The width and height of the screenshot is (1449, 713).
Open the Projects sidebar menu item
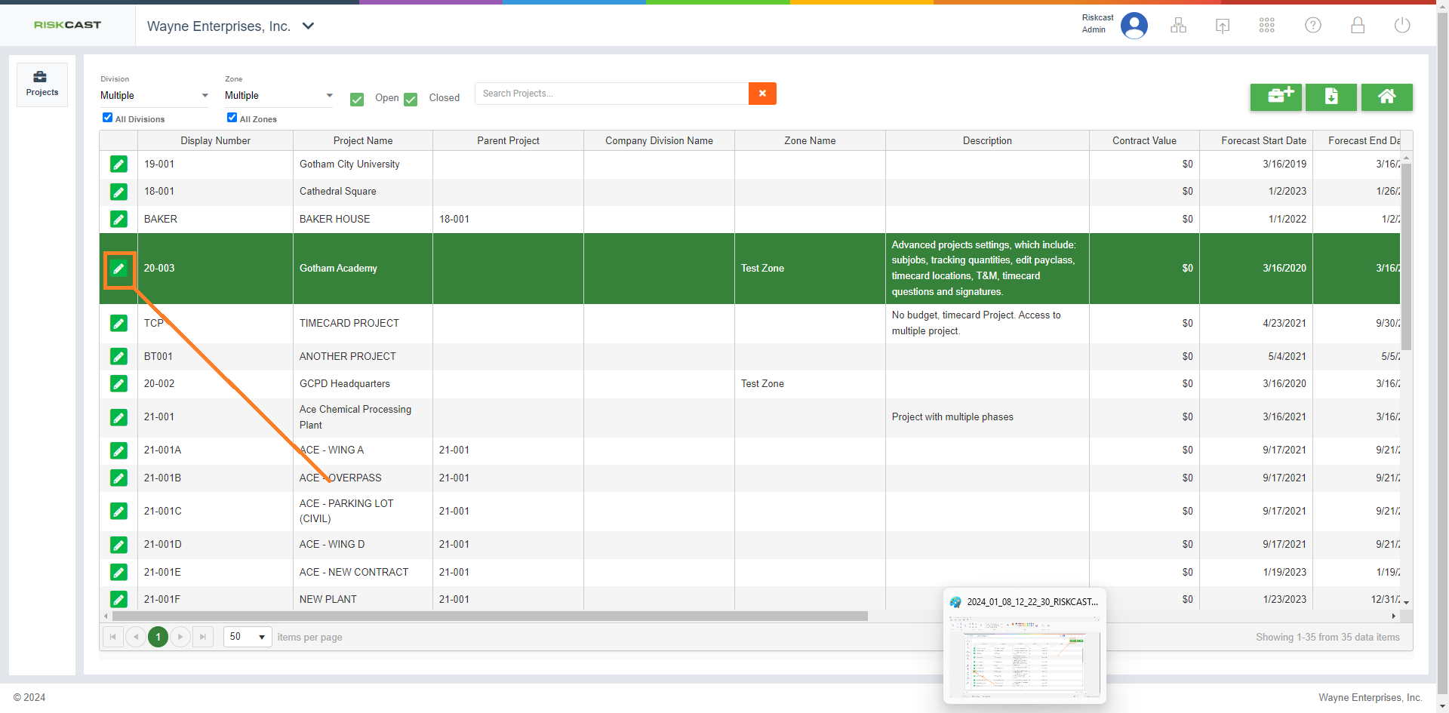click(42, 83)
